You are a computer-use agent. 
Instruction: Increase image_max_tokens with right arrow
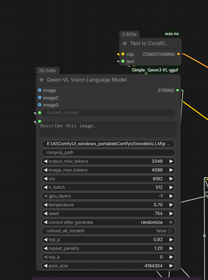pos(171,170)
